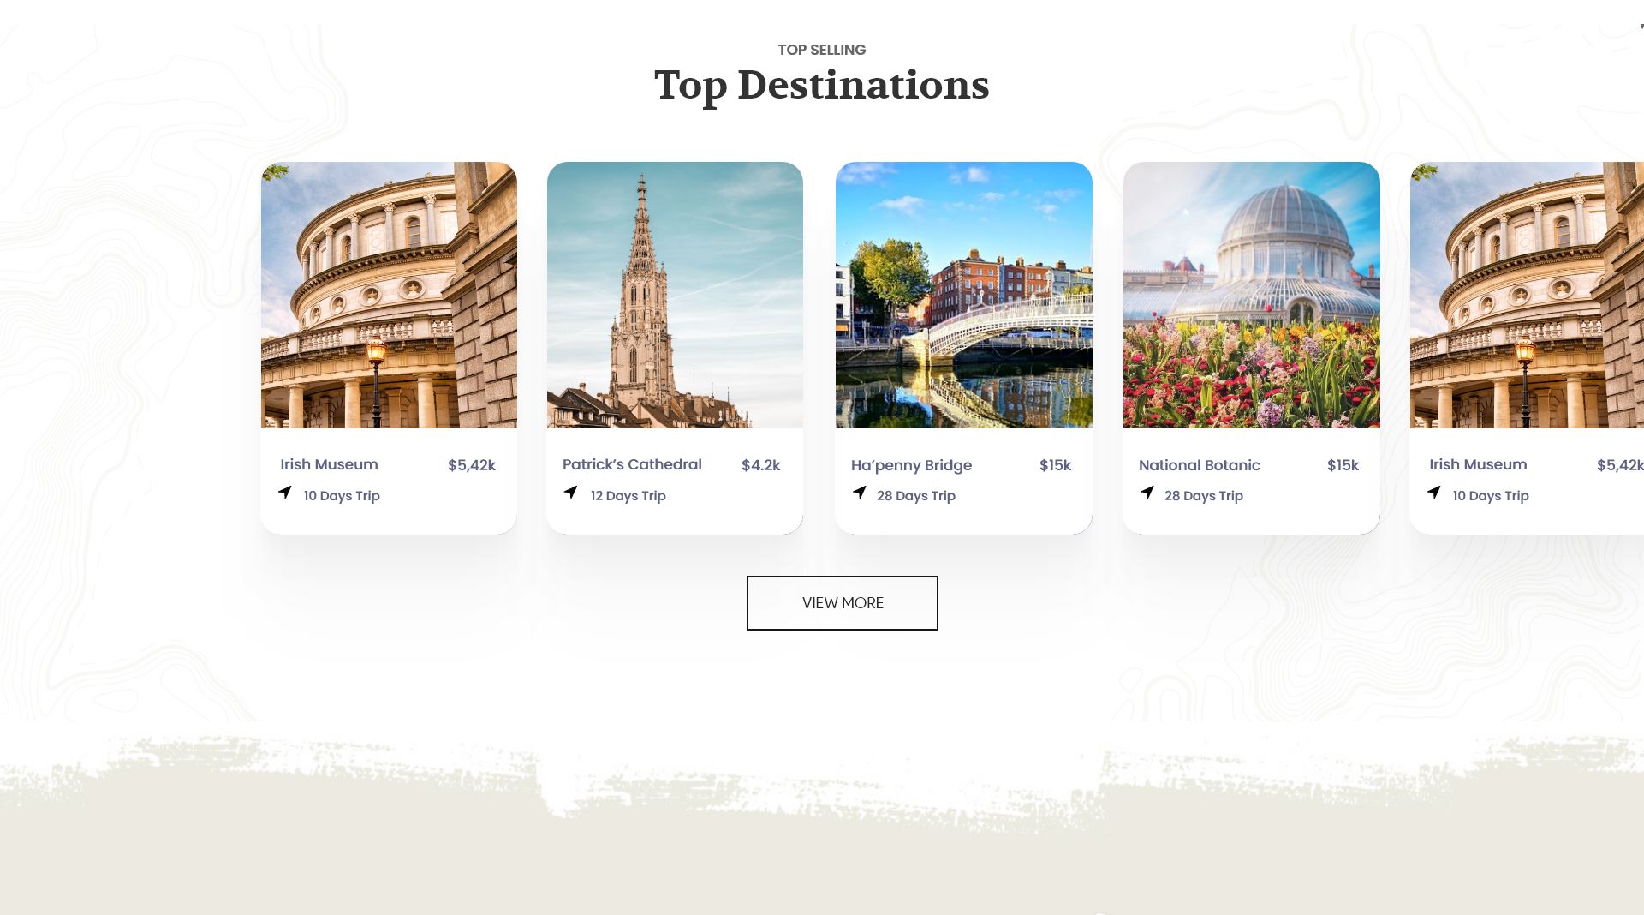Image resolution: width=1644 pixels, height=915 pixels.
Task: Open the Ha'penny Bridge title link
Action: (911, 466)
